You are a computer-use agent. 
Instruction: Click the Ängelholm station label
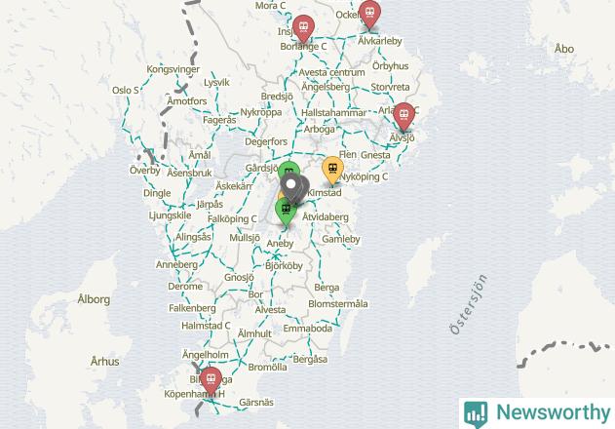206,355
